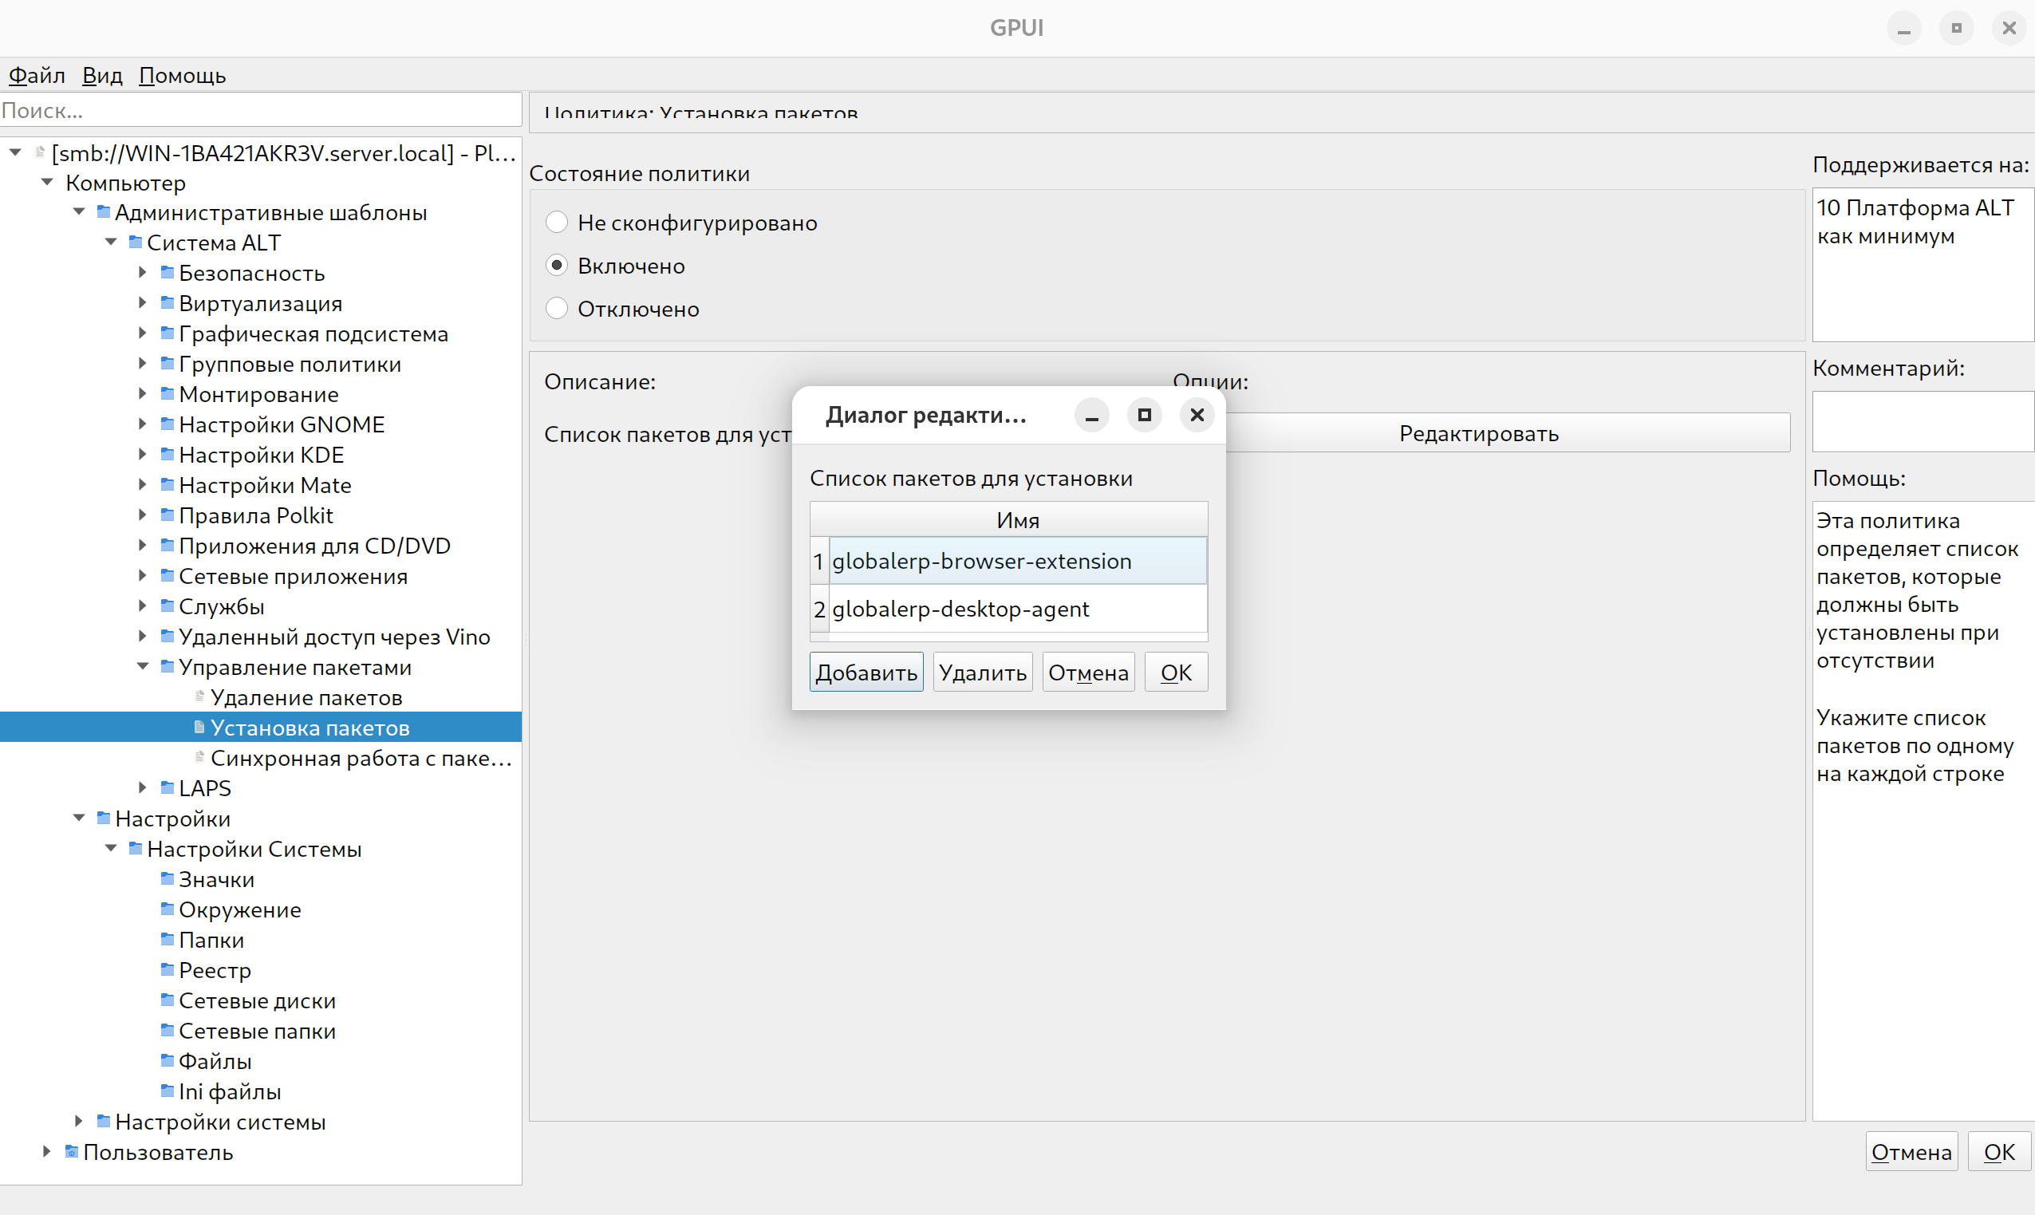Click the Сетевые диски folder icon
Screen dimensions: 2035x1215
coord(167,1000)
